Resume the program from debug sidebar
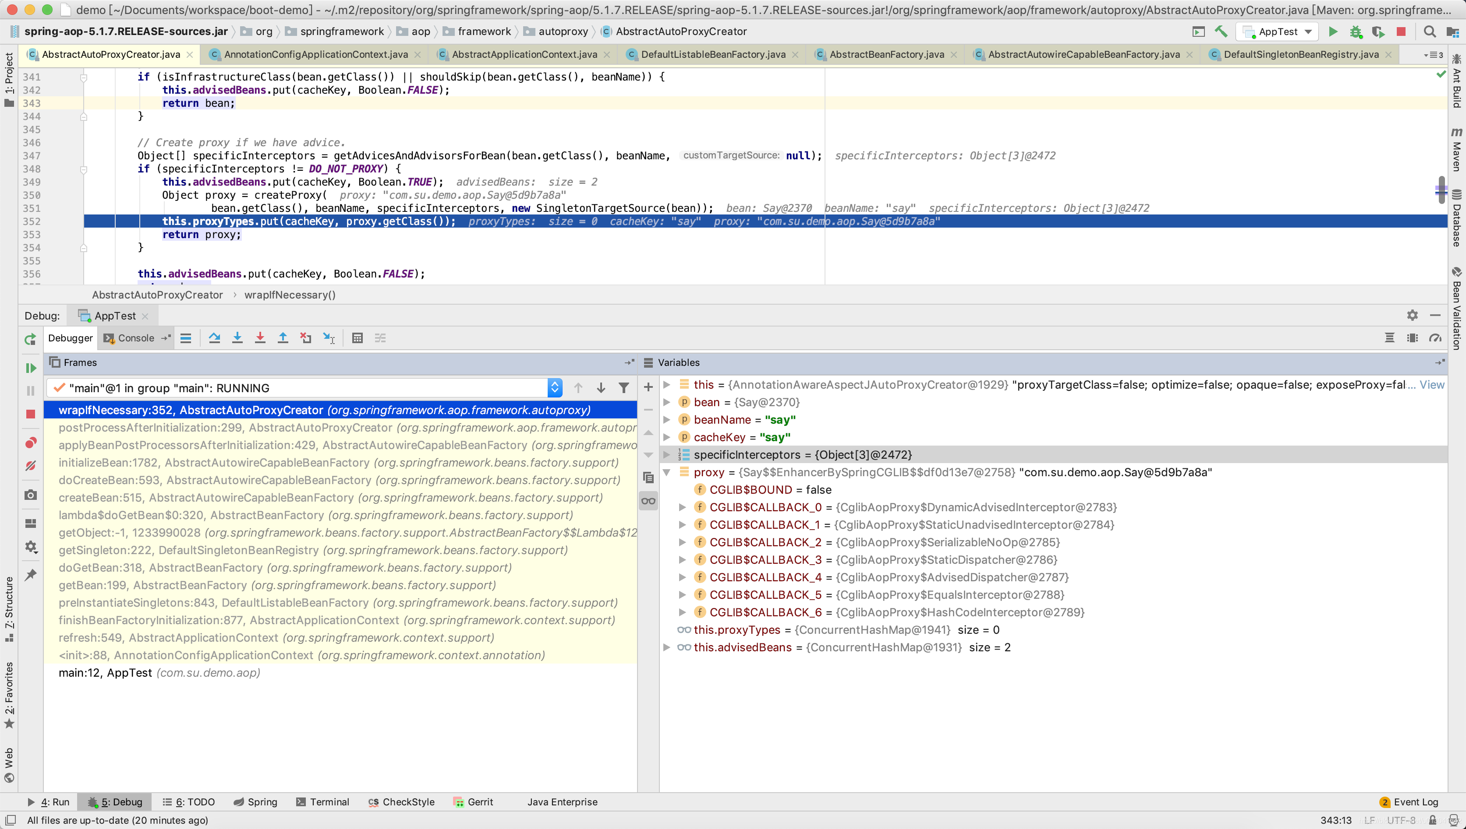Image resolution: width=1466 pixels, height=829 pixels. point(31,368)
